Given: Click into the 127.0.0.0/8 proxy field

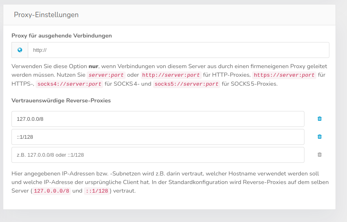Looking at the screenshot, I should (158, 119).
